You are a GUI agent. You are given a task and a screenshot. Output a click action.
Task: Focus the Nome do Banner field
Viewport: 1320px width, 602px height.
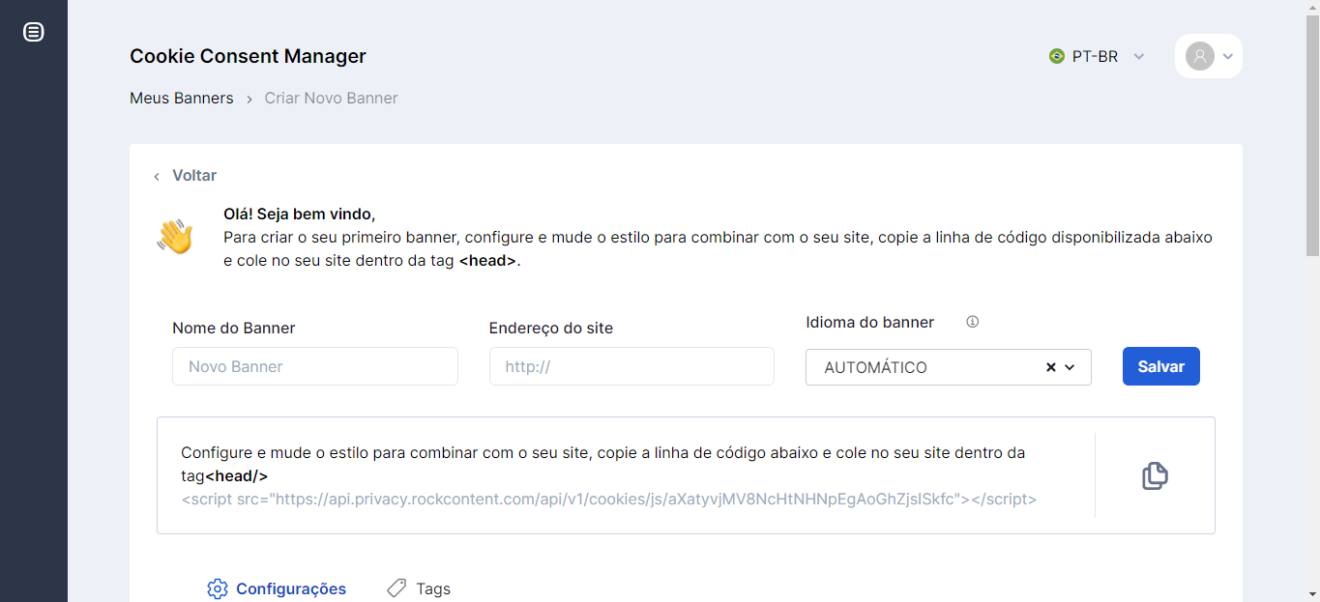coord(315,366)
